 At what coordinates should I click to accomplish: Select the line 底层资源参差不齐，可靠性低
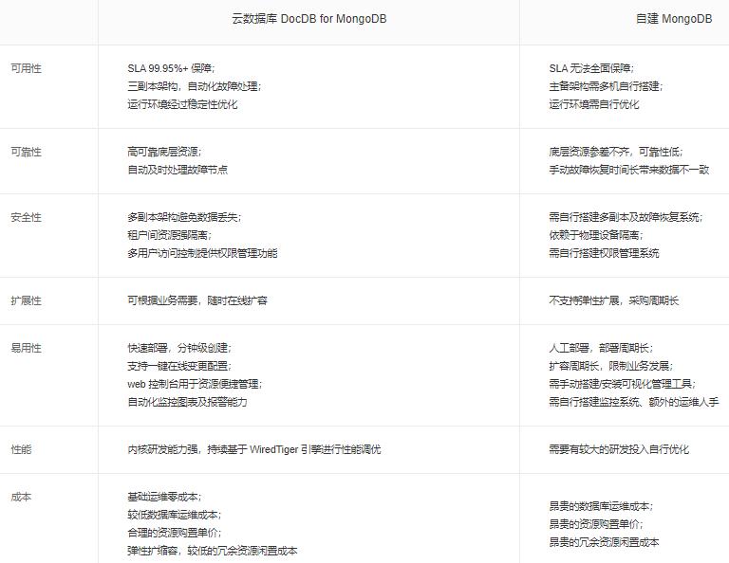(615, 153)
